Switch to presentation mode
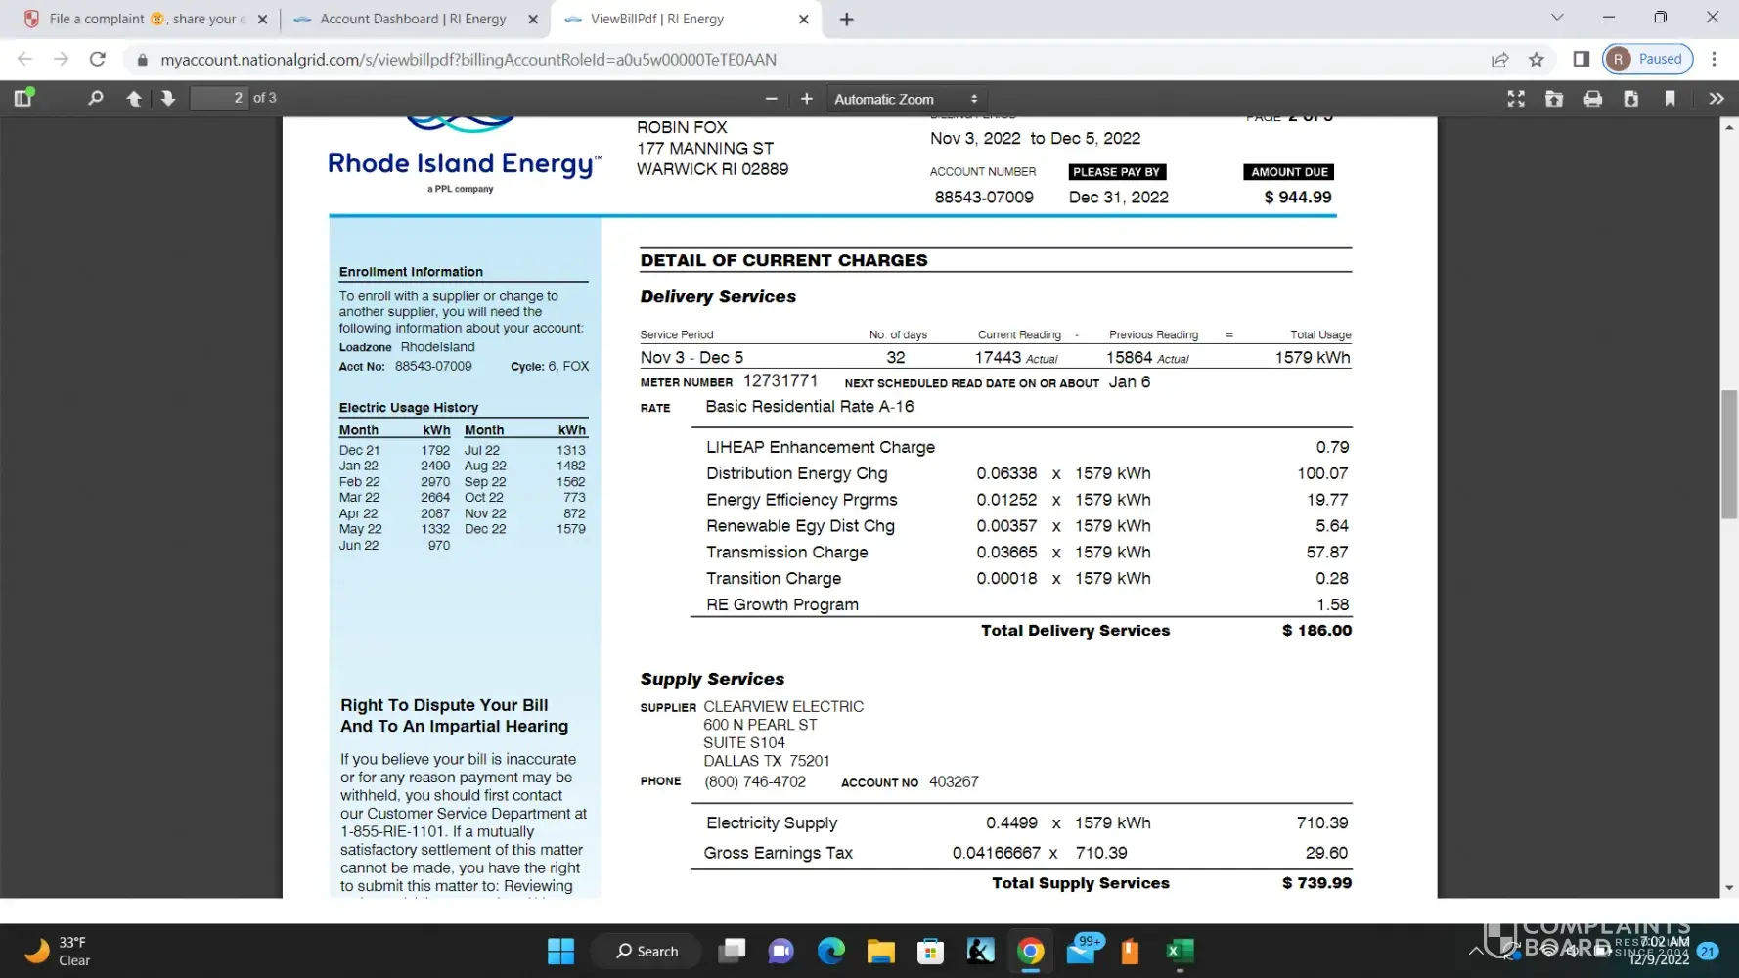The height and width of the screenshot is (978, 1739). [x=1515, y=99]
